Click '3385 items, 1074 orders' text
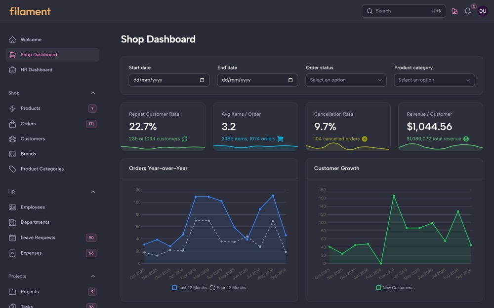Screen dimensions: 494x308 [248, 139]
